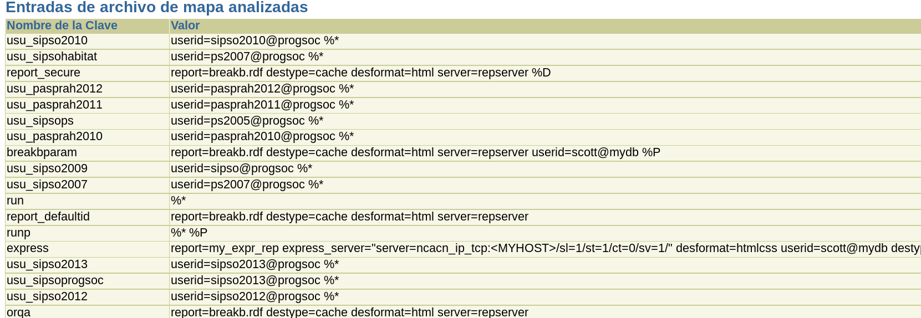Select the express key cell

coord(28,249)
